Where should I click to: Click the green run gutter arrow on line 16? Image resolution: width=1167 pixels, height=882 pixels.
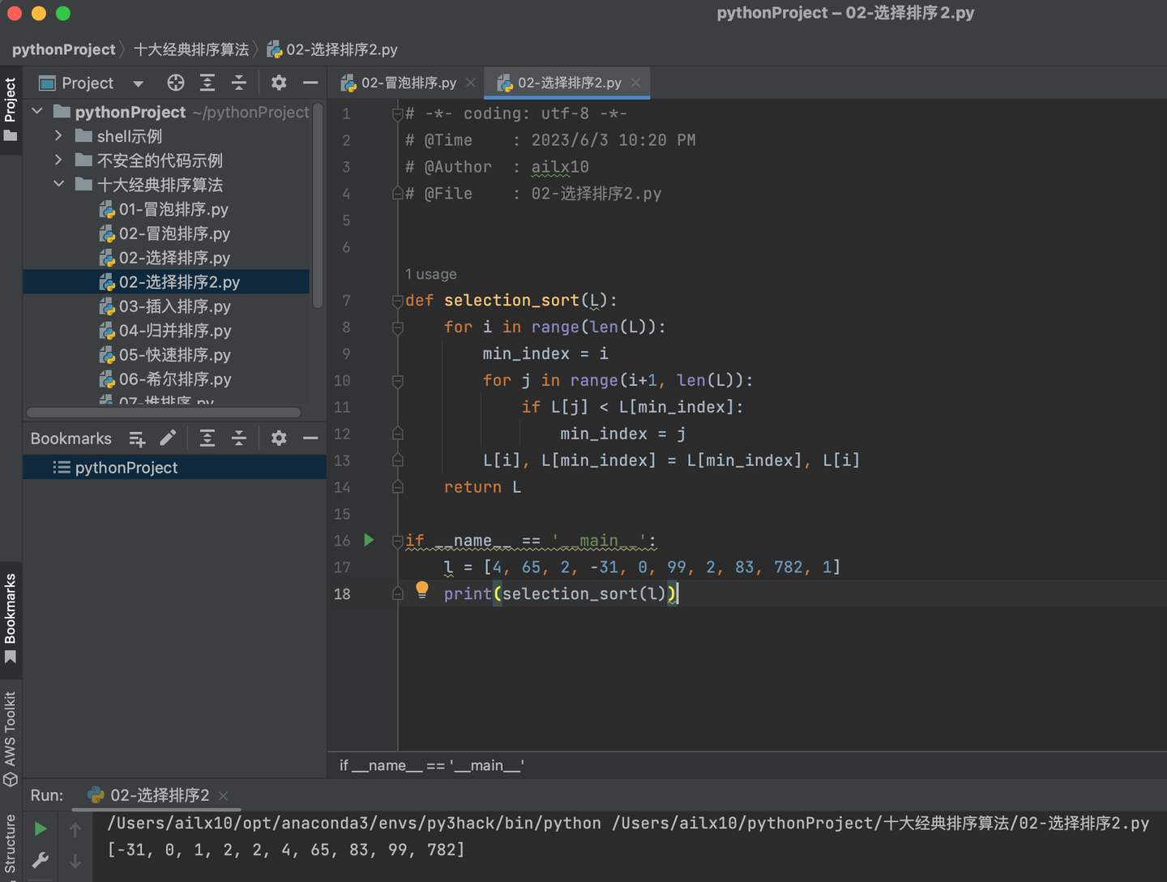pyautogui.click(x=370, y=540)
